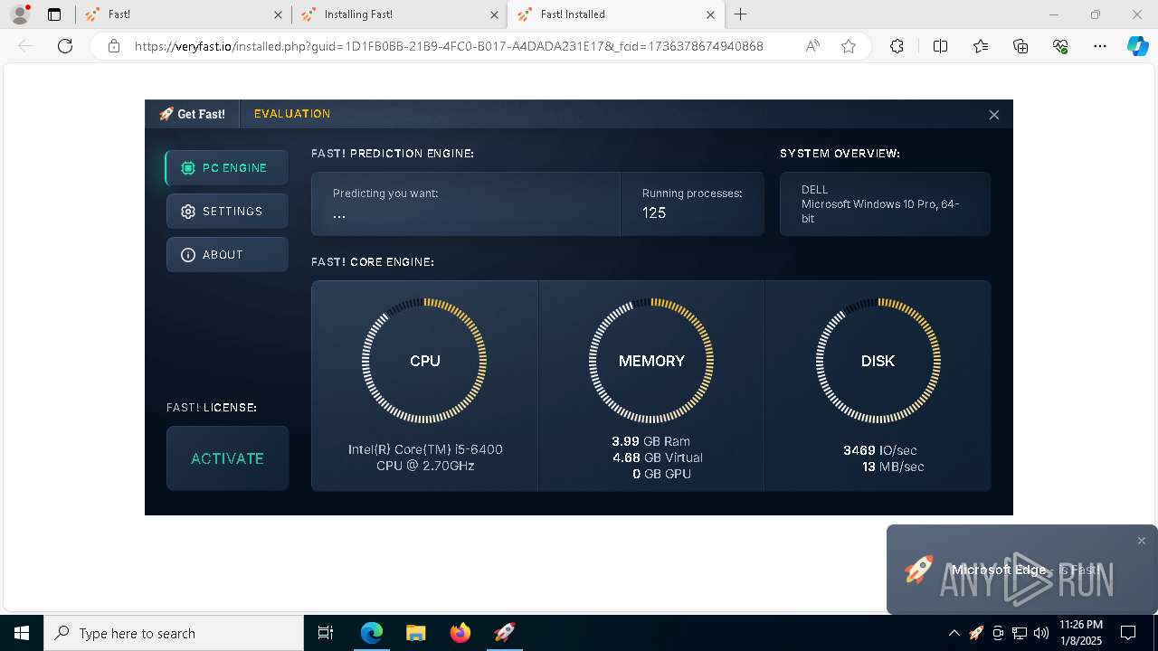This screenshot has height=651, width=1158.
Task: Click the 3.99 GB Ram value
Action: click(650, 441)
